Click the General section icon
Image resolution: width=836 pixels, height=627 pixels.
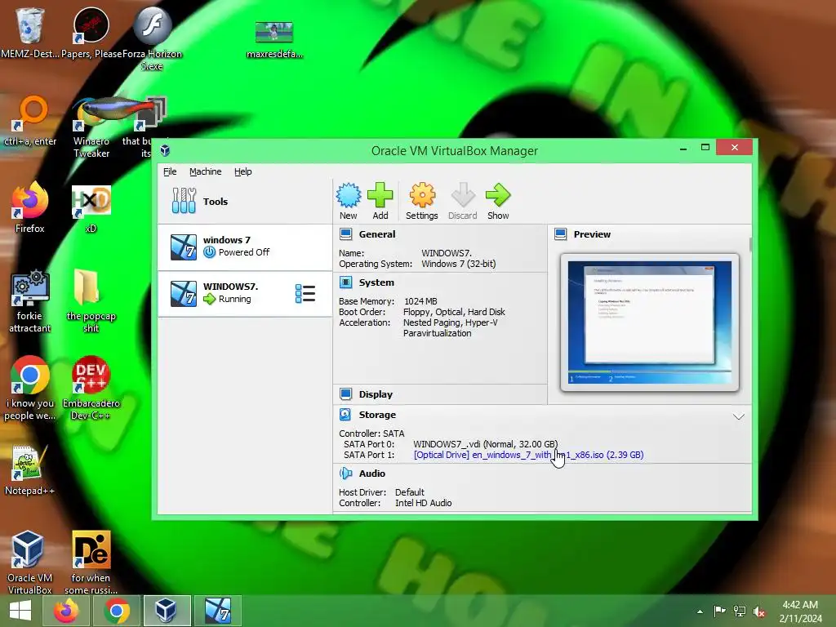tap(346, 234)
